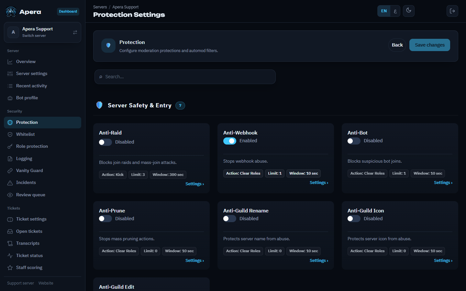Image resolution: width=466 pixels, height=291 pixels.
Task: Click the Recent activity list icon
Action: coord(10,86)
